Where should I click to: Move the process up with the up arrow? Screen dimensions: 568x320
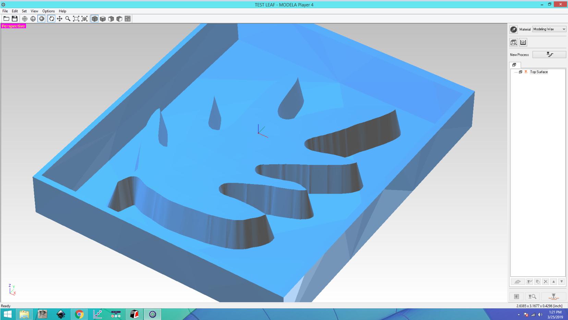tap(554, 282)
